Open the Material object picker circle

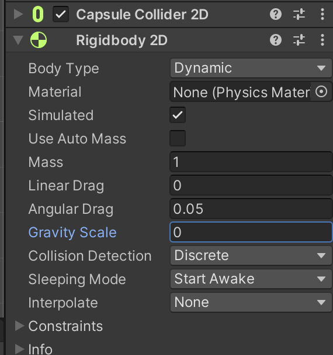click(x=321, y=92)
